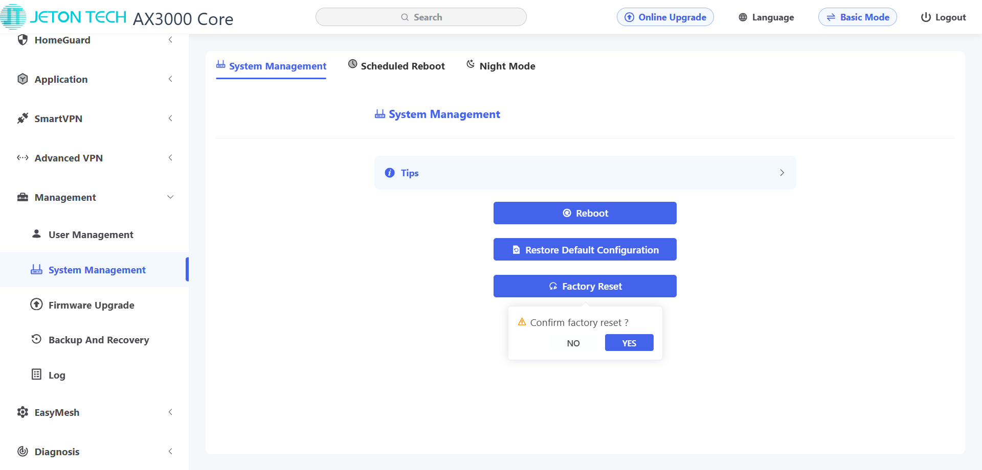Click the Firmware Upgrade arrow icon
This screenshot has height=470, width=982.
pyautogui.click(x=36, y=304)
